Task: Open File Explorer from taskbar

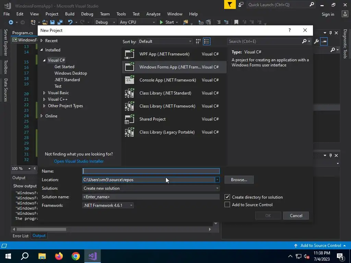Action: 42,256
